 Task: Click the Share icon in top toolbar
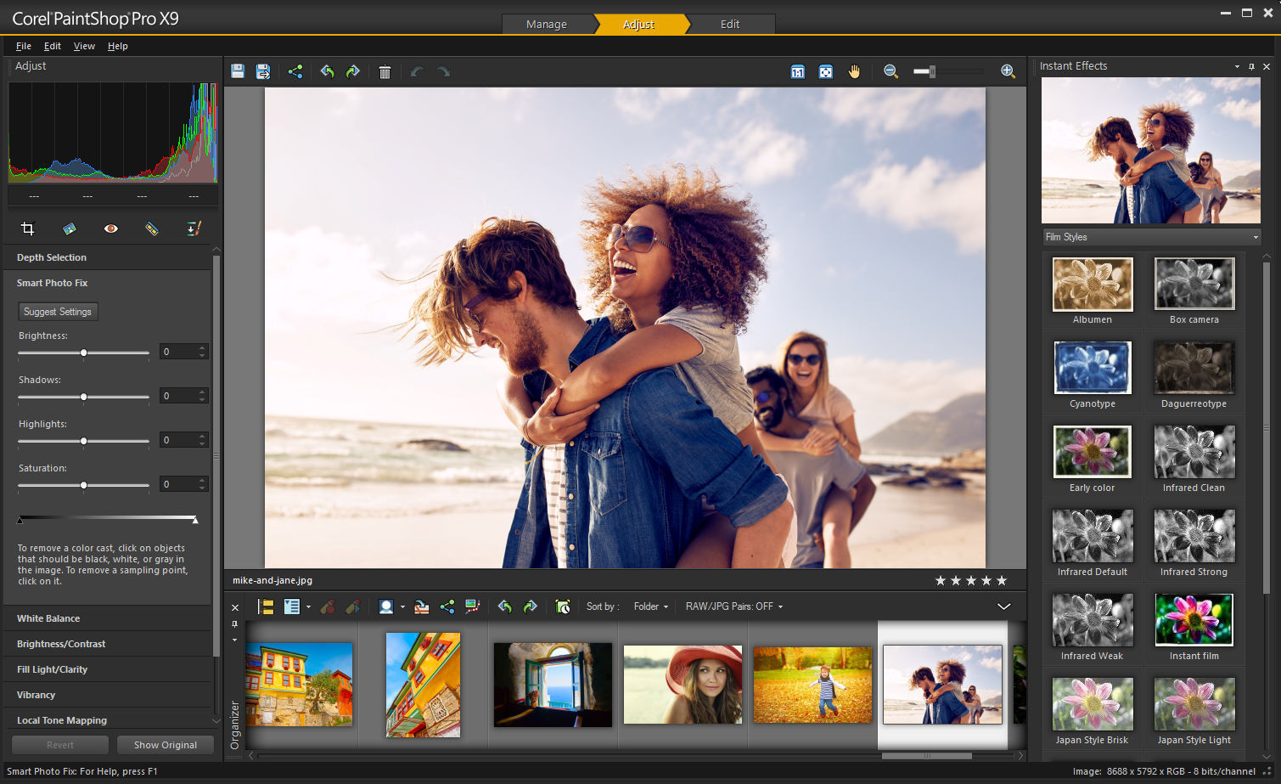pyautogui.click(x=295, y=72)
